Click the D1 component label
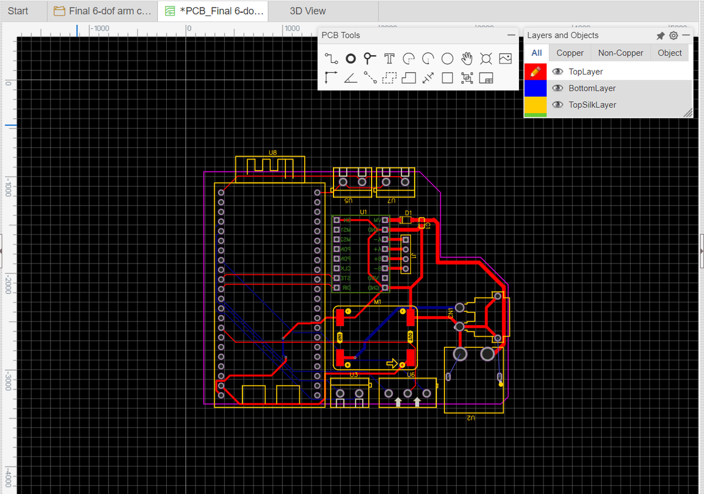The height and width of the screenshot is (494, 704). tap(408, 212)
